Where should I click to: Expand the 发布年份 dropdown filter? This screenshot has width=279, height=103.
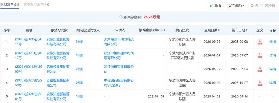pos(236,6)
